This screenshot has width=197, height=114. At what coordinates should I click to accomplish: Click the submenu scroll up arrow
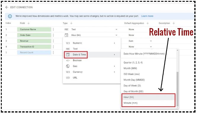coord(177,50)
